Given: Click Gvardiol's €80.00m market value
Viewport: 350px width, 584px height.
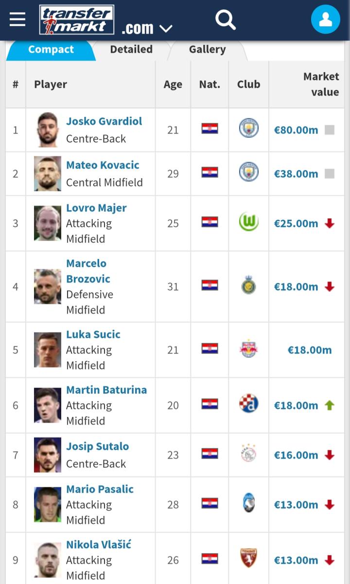Looking at the screenshot, I should pos(296,130).
